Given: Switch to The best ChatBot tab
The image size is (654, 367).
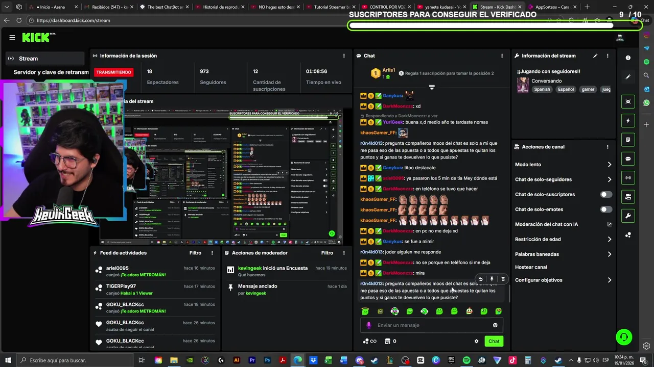Looking at the screenshot, I should coord(165,7).
